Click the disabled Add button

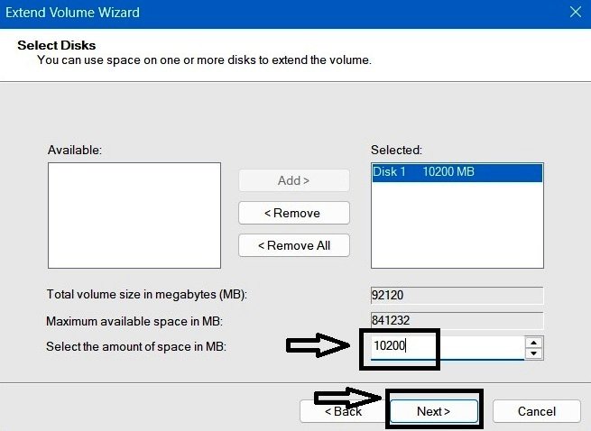click(294, 180)
